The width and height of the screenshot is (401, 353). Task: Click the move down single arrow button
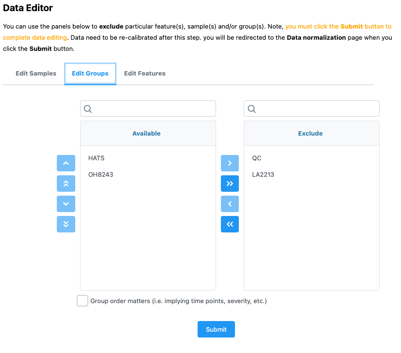(x=66, y=204)
